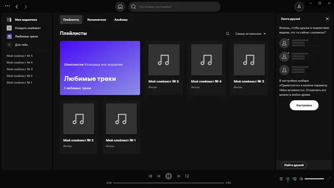Viewport: 334px width, 188px height.
Task: Switch to the "Плейлисты" tab
Action: click(x=71, y=20)
